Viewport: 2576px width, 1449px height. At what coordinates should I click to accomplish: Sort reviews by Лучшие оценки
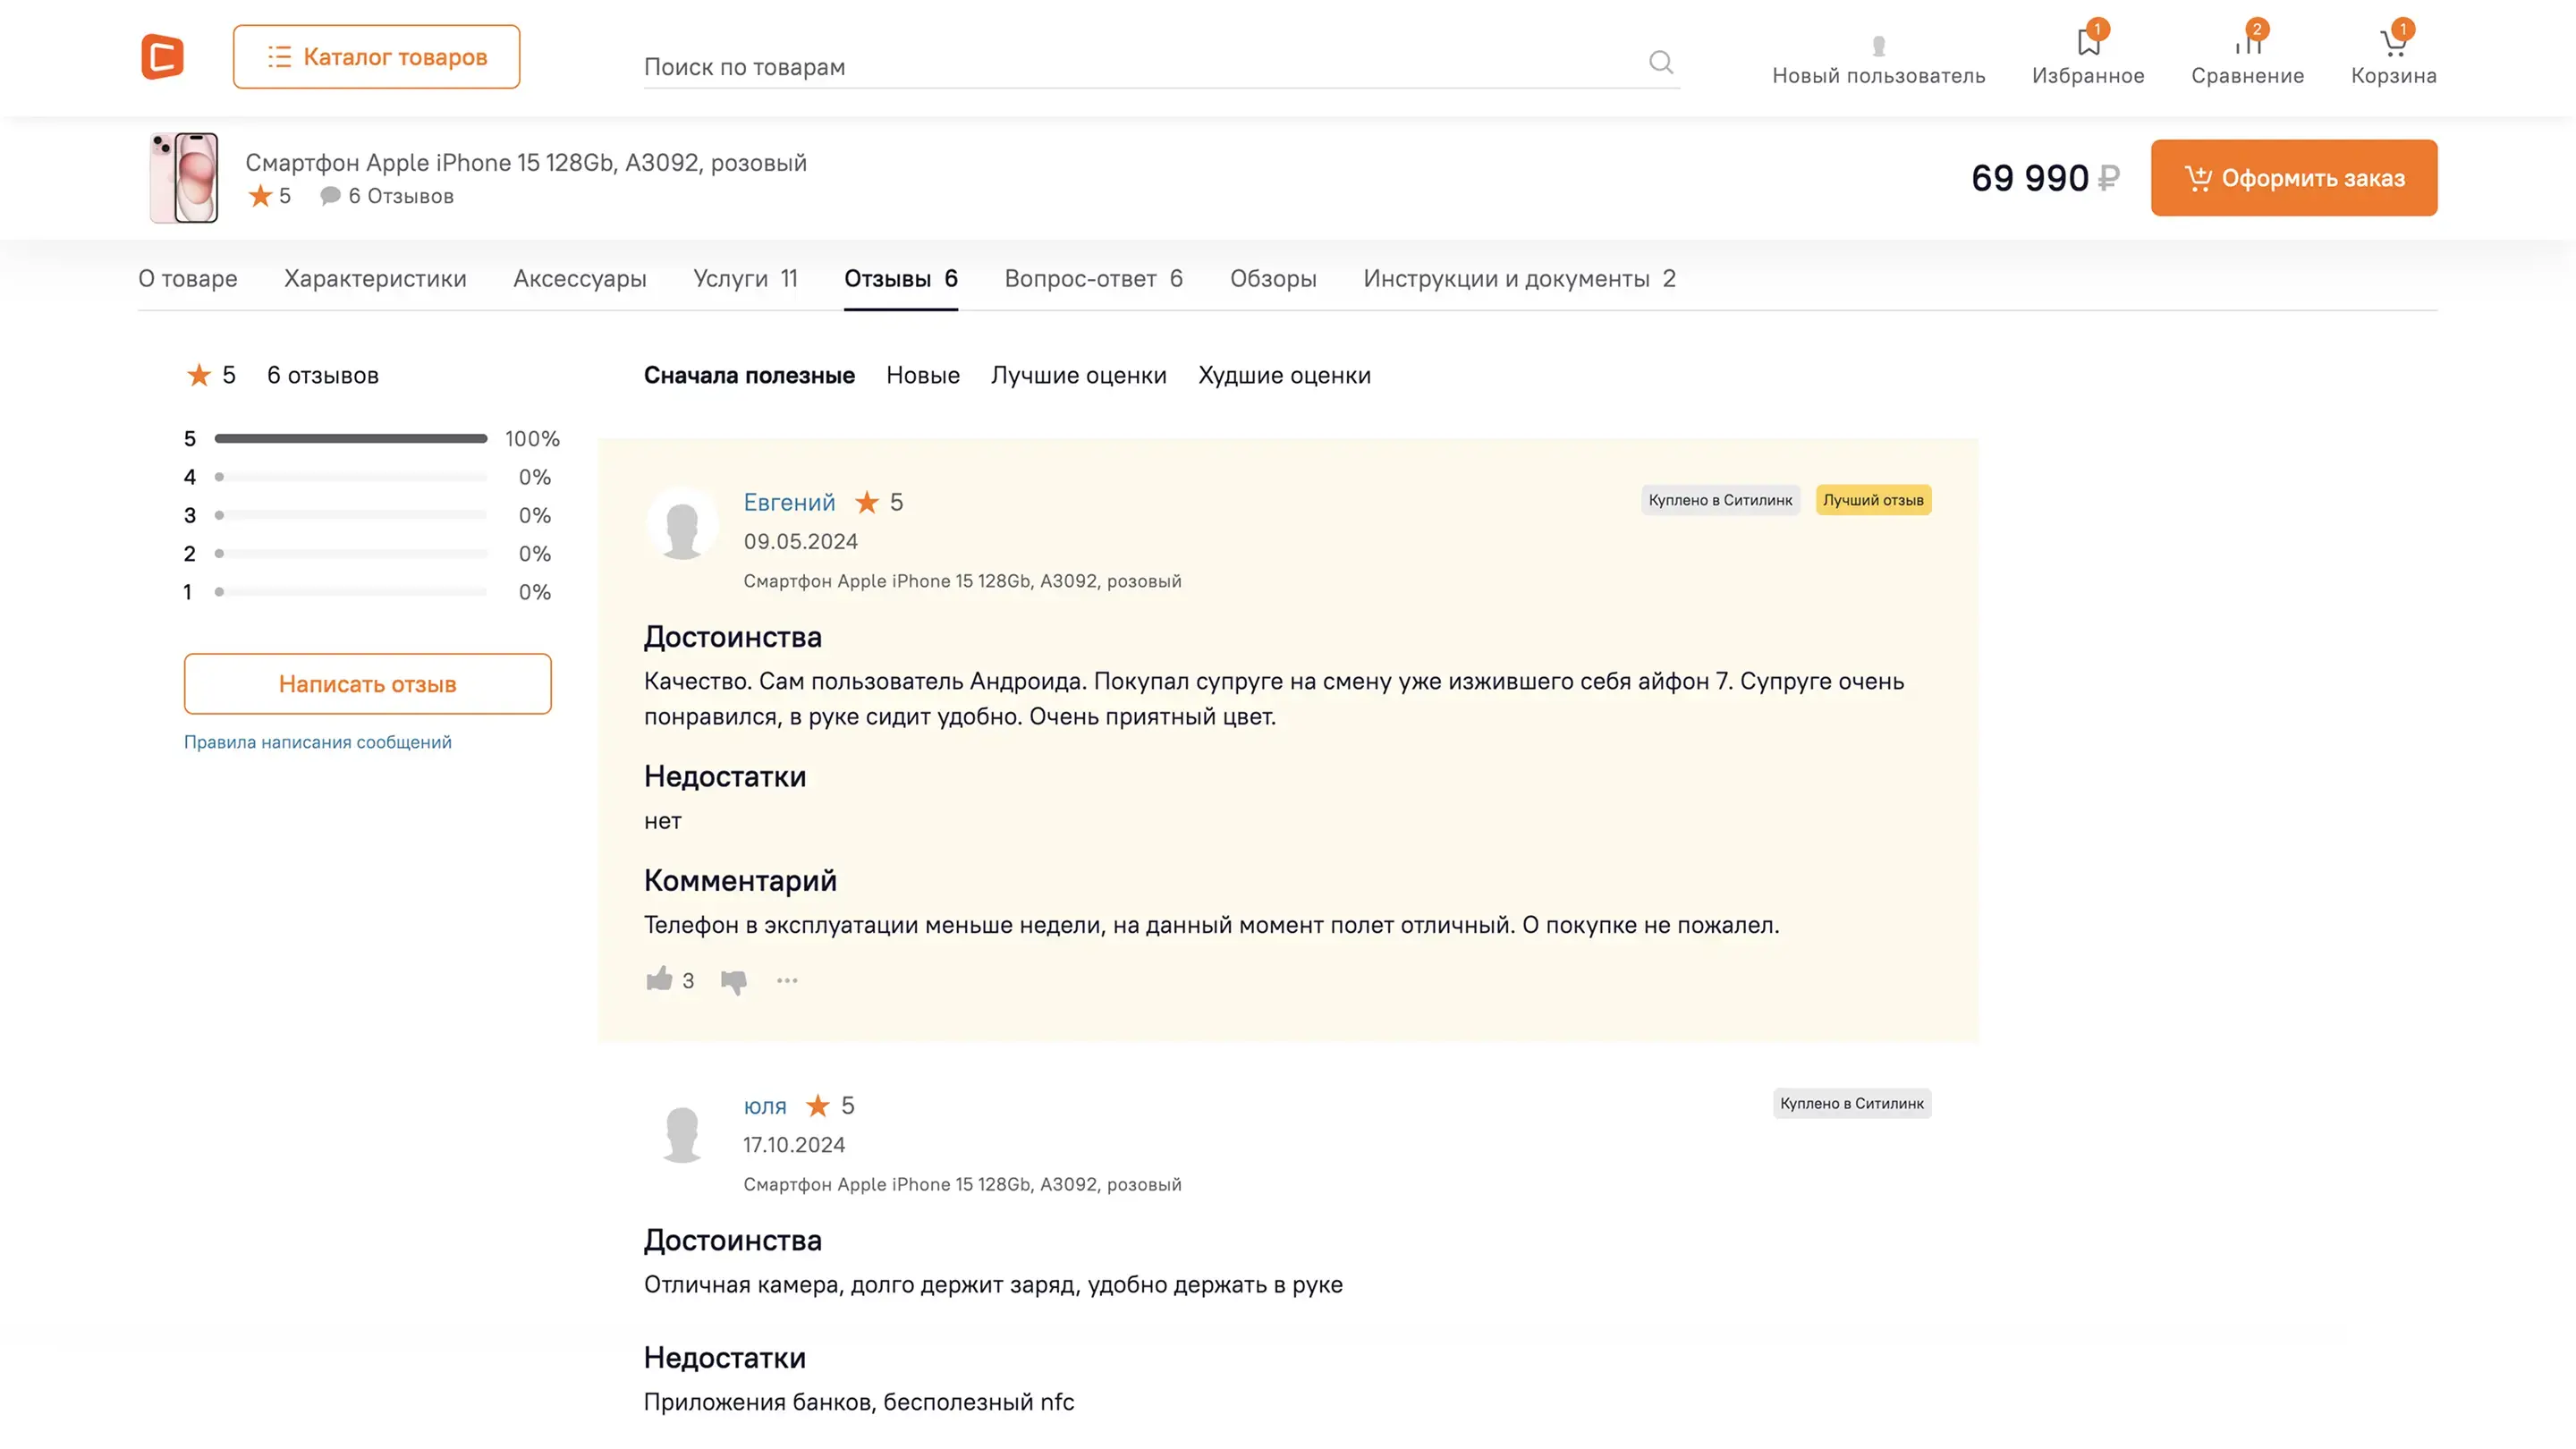1078,375
